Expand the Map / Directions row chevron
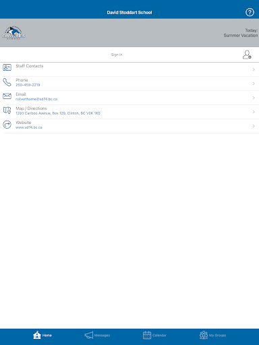 (254, 112)
